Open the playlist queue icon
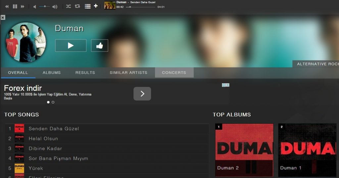The image size is (339, 178). [x=87, y=6]
